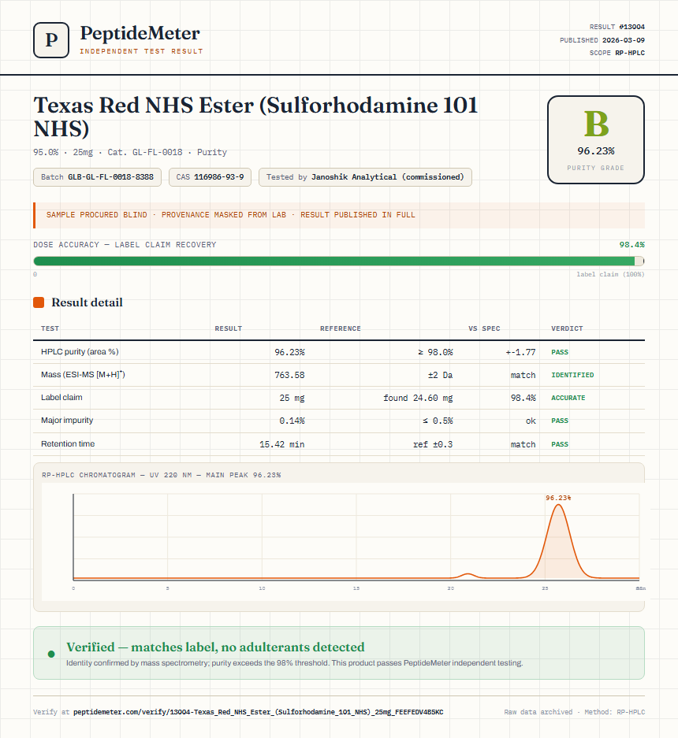Click the Texas Red NHS Ester product title
The height and width of the screenshot is (738, 678).
(x=255, y=117)
